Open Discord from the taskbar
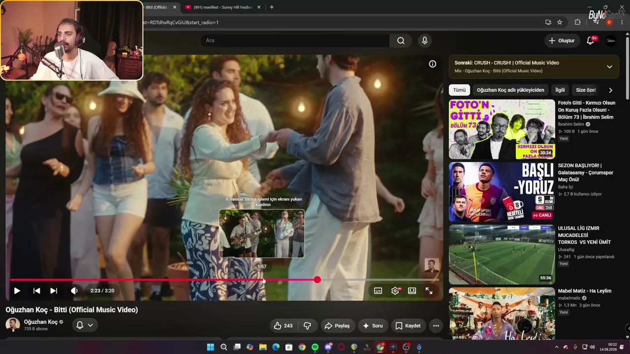Screen dimensions: 630x354 (328, 347)
